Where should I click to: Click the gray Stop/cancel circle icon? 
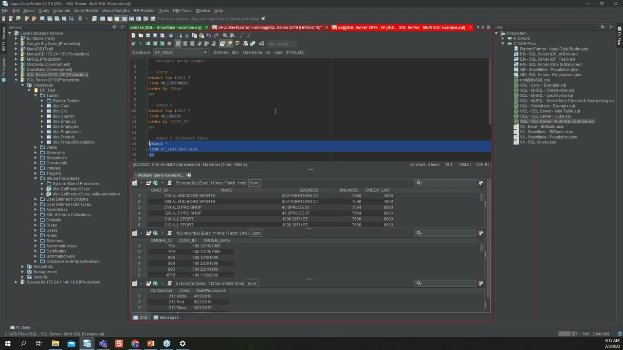point(169,44)
